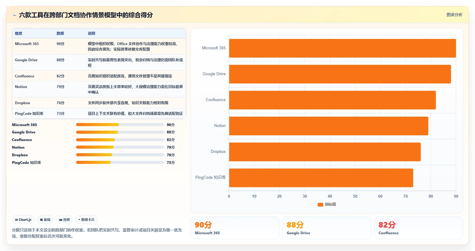This screenshot has width=475, height=251.
Task: Click the chart title 六款工具在跨部门文档协作情景模型中的综合得分
Action: click(x=86, y=15)
